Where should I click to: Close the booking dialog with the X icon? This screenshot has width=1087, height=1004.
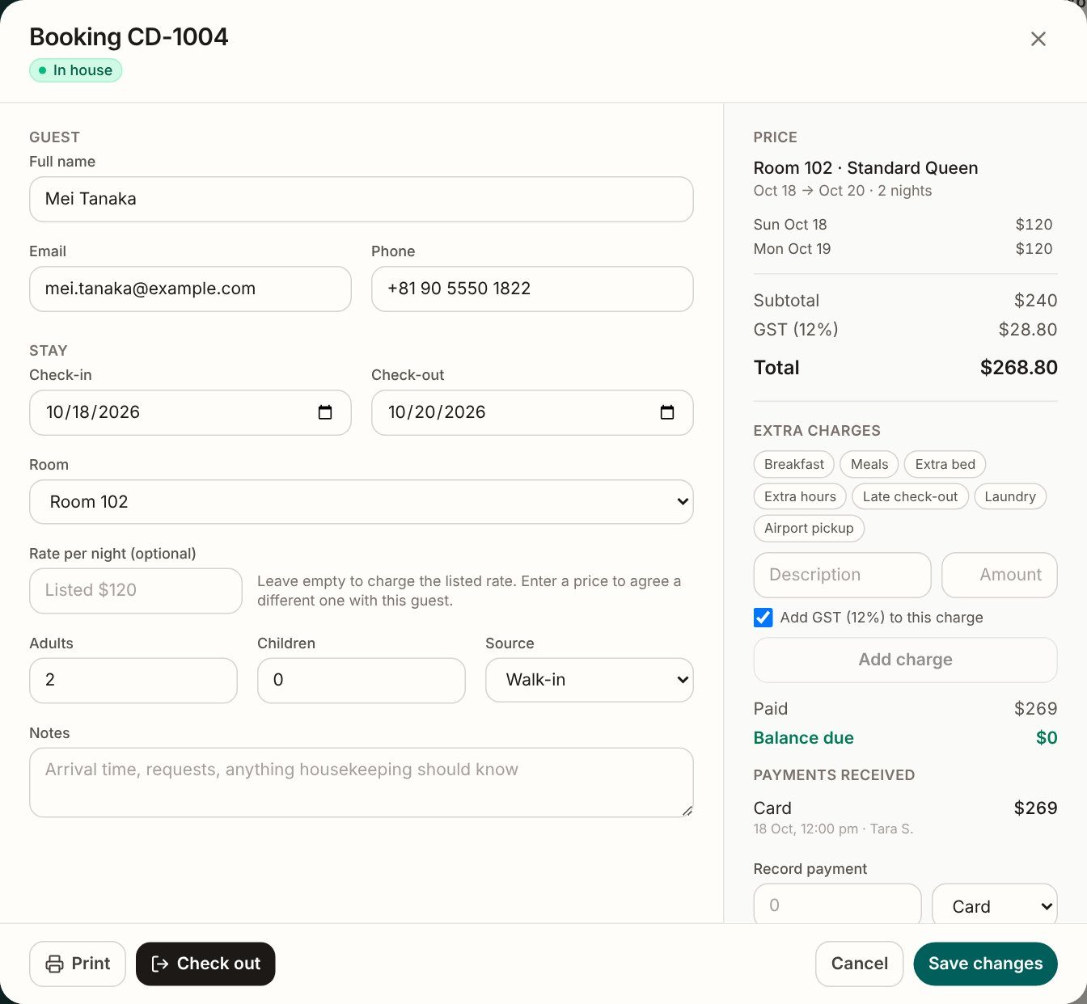tap(1038, 39)
